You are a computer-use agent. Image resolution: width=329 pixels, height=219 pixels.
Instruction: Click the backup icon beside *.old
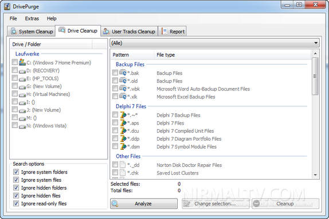pos(123,81)
